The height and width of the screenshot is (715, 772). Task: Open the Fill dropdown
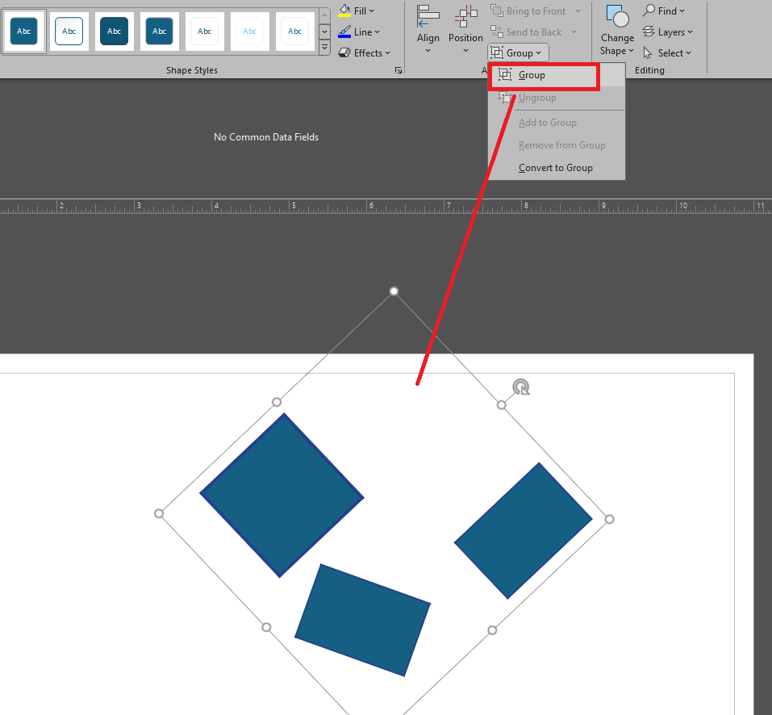tap(357, 10)
